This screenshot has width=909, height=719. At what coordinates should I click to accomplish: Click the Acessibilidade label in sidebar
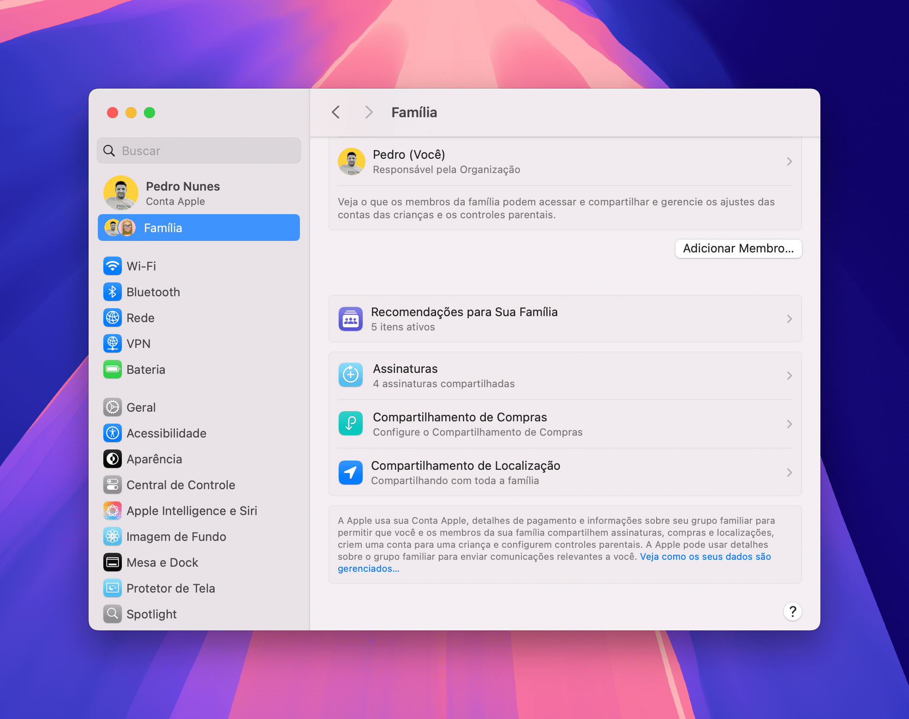click(x=166, y=433)
